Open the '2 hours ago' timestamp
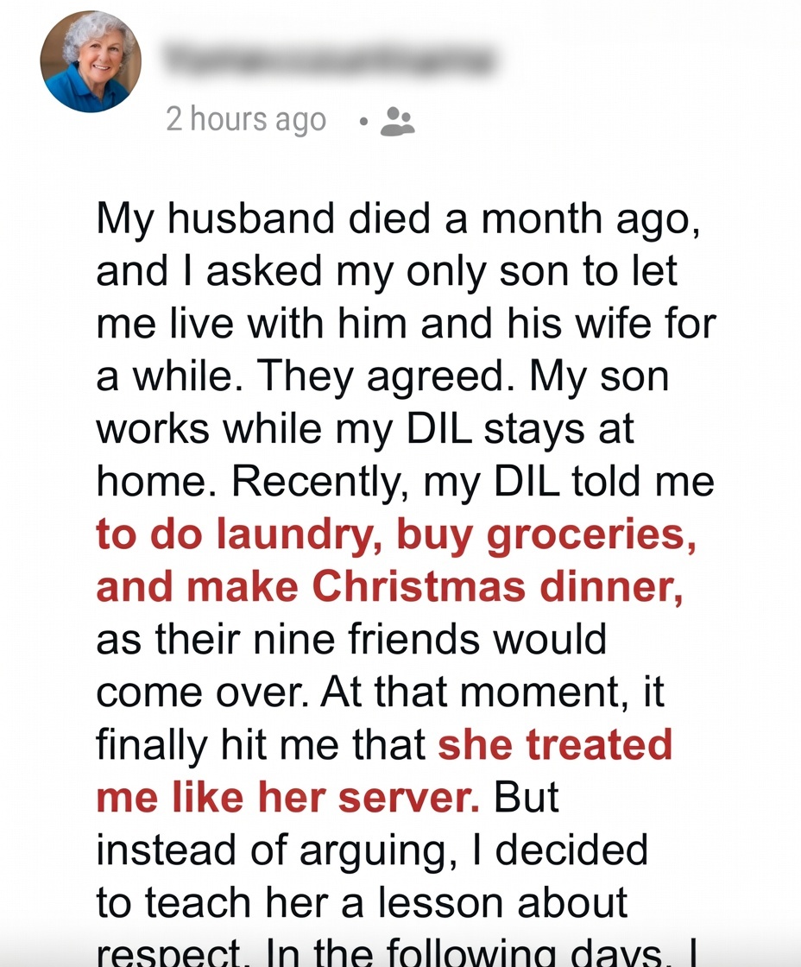Viewport: 801px width, 967px height. pyautogui.click(x=246, y=119)
